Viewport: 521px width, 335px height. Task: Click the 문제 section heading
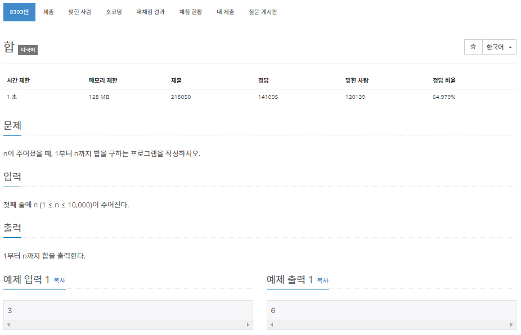click(x=12, y=125)
